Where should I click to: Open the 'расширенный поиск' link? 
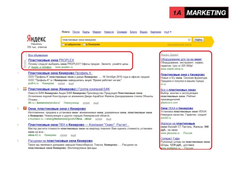click(x=179, y=44)
